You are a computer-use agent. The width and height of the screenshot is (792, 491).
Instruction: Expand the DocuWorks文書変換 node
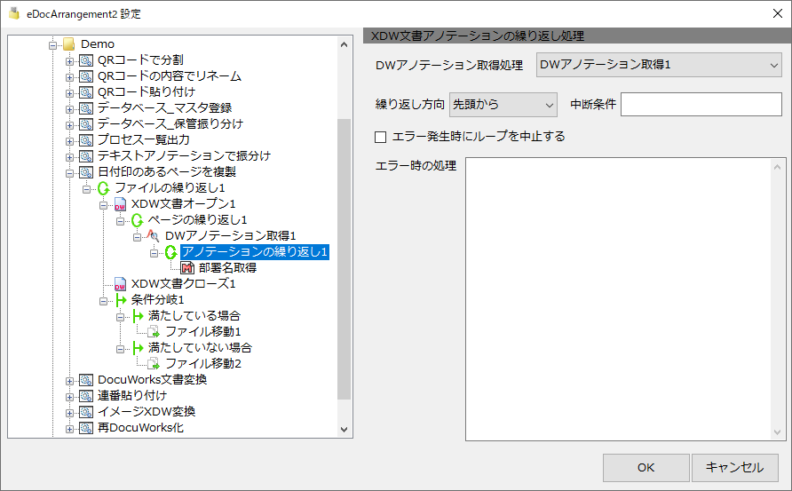point(70,382)
